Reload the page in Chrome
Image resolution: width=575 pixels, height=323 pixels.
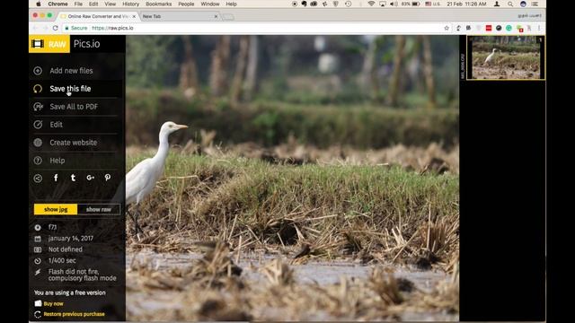(55, 28)
